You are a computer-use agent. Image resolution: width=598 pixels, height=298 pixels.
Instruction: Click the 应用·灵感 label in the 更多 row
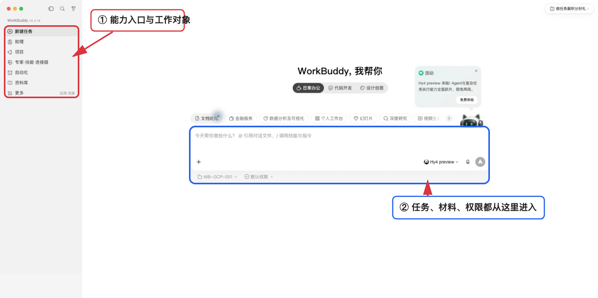(67, 94)
